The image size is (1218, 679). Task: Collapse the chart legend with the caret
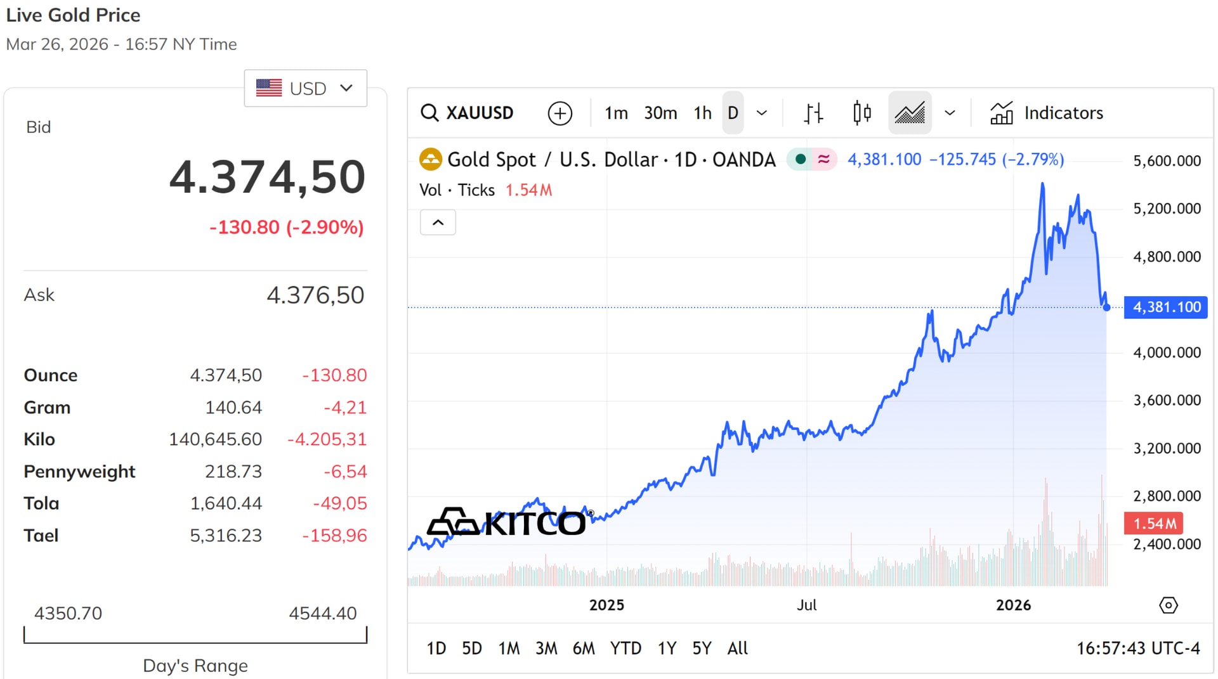(438, 223)
